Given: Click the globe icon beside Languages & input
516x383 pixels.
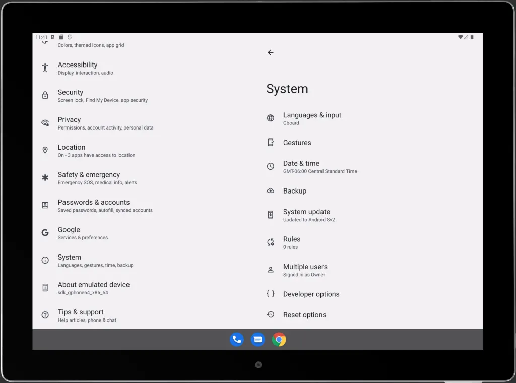Looking at the screenshot, I should (271, 118).
